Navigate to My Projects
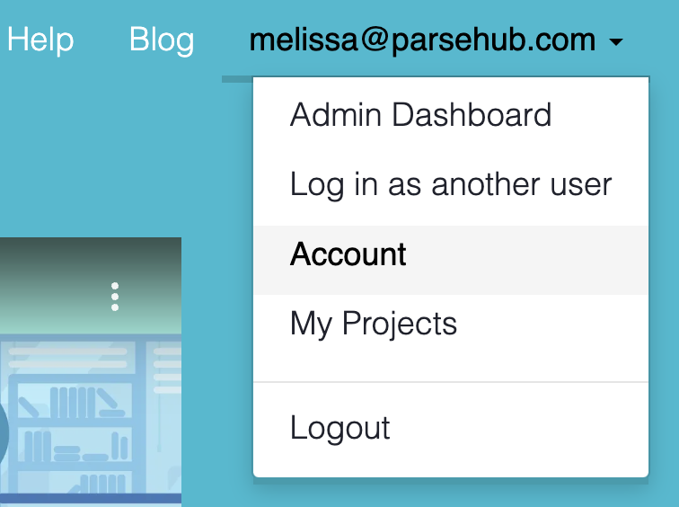Screen dimensions: 679x507 pyautogui.click(x=374, y=324)
